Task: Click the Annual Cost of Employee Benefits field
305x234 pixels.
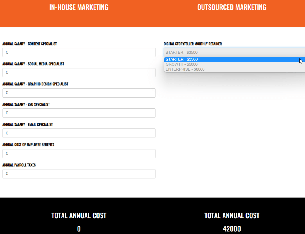Action: coord(79,154)
